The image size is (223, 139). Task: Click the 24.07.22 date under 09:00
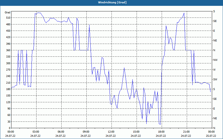86,136
